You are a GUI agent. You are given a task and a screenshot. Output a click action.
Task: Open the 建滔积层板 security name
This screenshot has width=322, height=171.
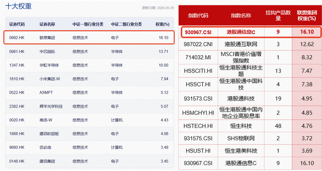point(49,134)
